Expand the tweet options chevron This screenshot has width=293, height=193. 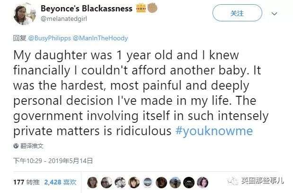click(x=274, y=14)
